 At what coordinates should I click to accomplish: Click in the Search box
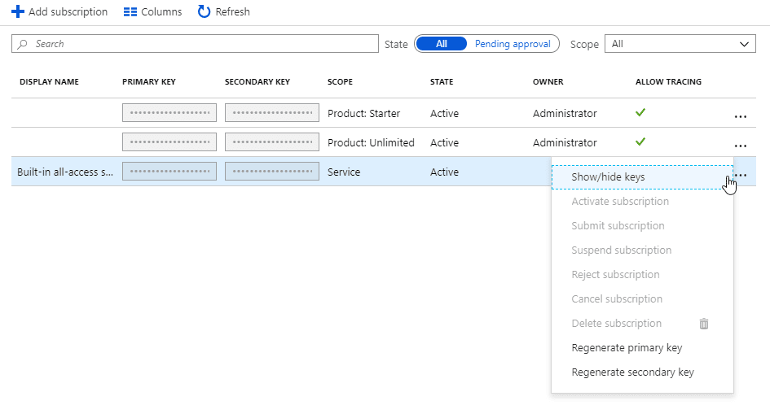click(196, 44)
